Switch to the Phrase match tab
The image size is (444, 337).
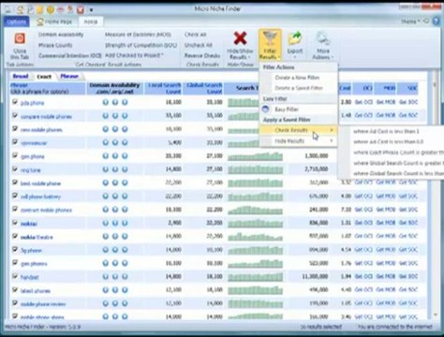[69, 76]
